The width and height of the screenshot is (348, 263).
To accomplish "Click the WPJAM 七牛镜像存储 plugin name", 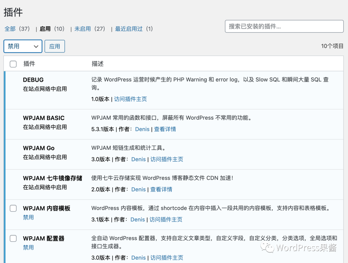I will [53, 178].
